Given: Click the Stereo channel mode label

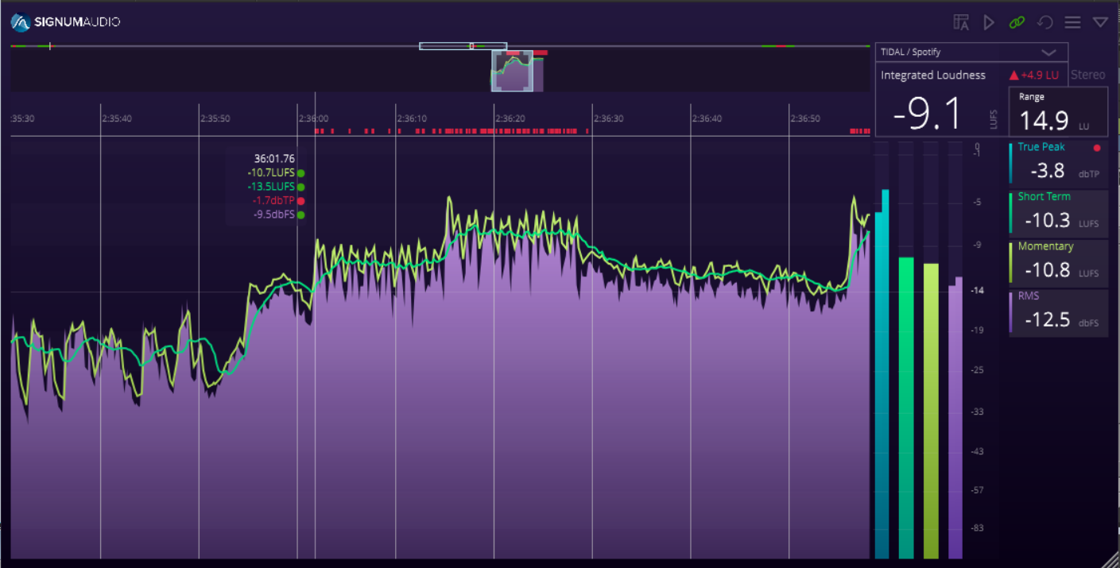Looking at the screenshot, I should (1087, 75).
